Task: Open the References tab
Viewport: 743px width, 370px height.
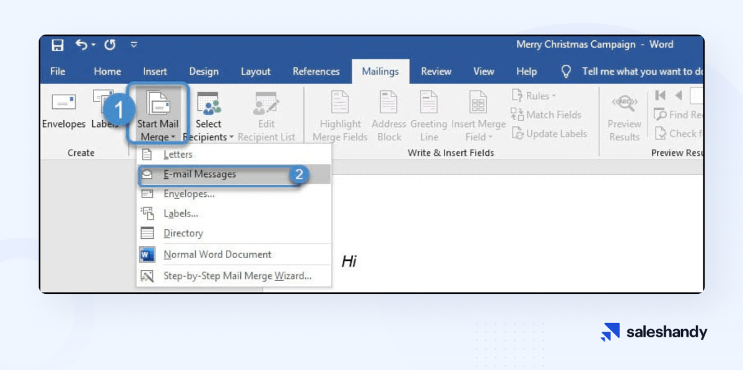Action: click(x=316, y=72)
